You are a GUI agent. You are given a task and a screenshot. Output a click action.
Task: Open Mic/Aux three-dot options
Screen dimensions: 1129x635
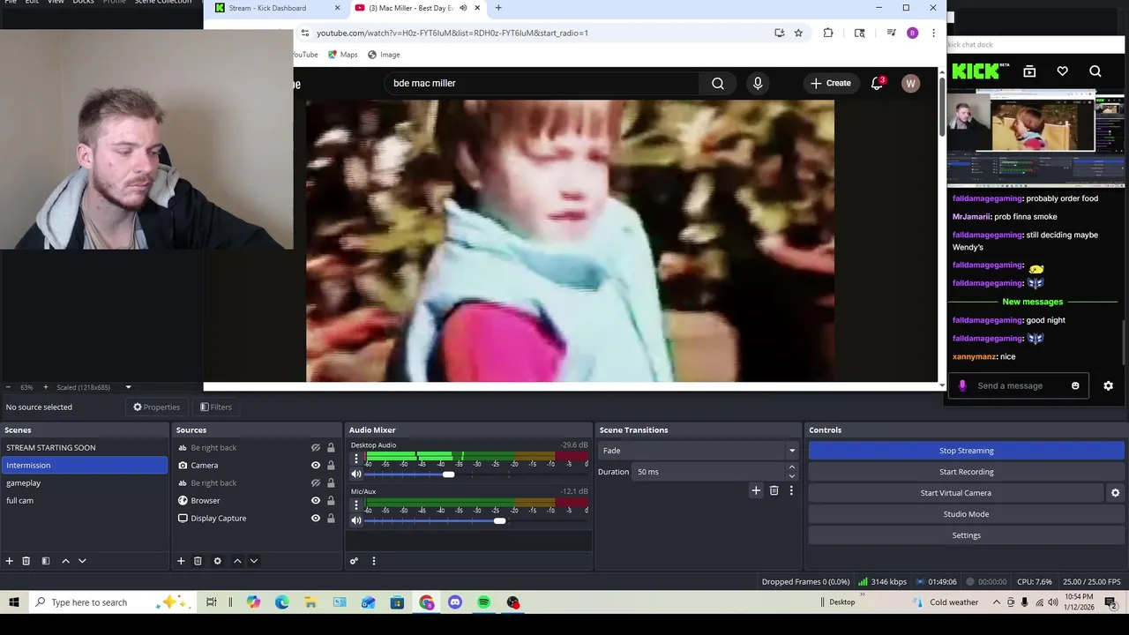356,505
